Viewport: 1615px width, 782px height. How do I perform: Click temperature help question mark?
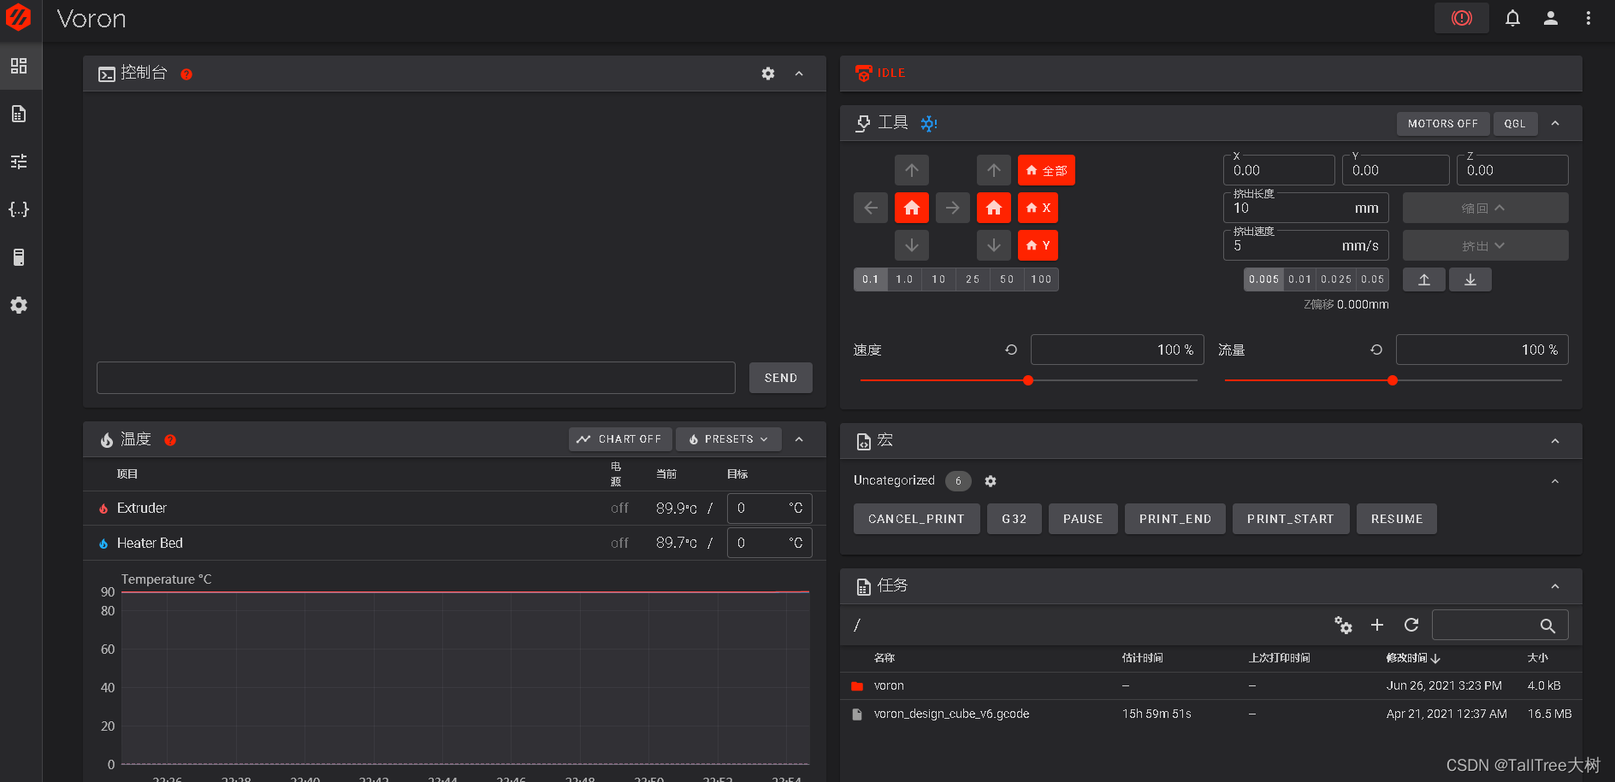point(170,440)
